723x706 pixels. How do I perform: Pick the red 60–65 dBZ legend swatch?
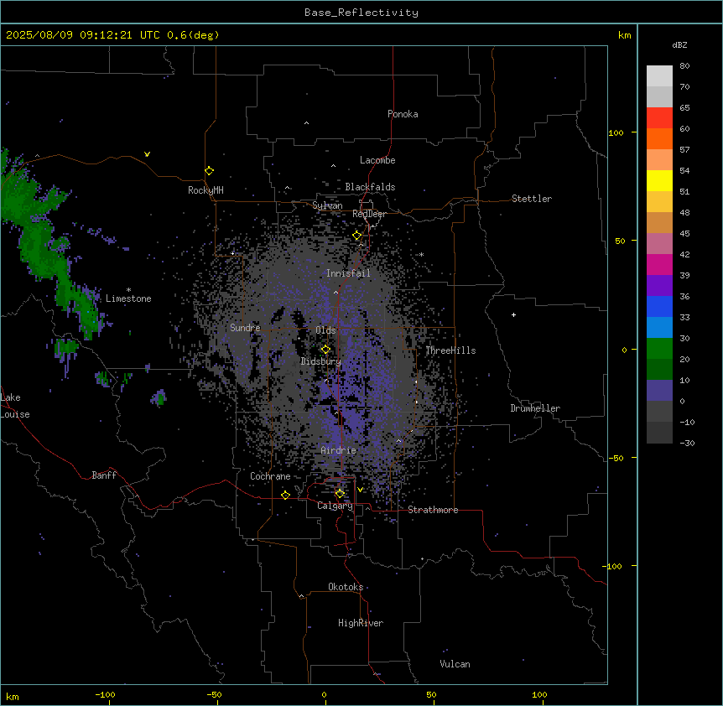[659, 118]
